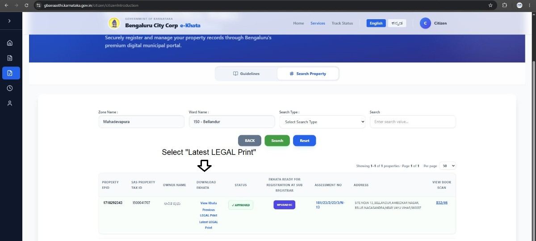Expand the sidebar with chevron arrow
This screenshot has width=536, height=241.
[x=9, y=21]
